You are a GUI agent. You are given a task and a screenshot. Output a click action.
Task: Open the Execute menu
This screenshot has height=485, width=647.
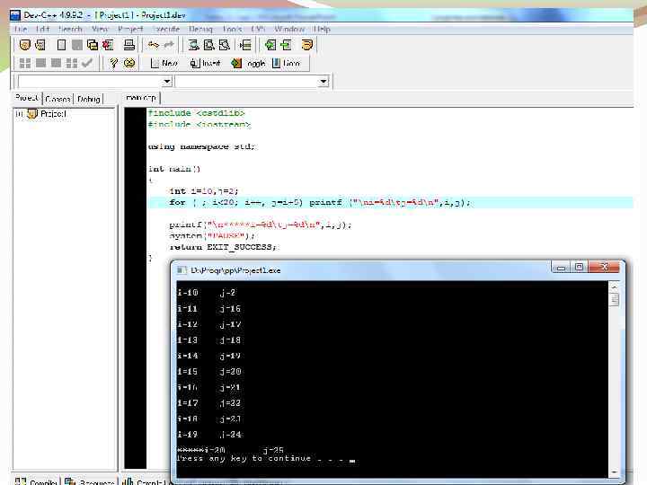[165, 29]
